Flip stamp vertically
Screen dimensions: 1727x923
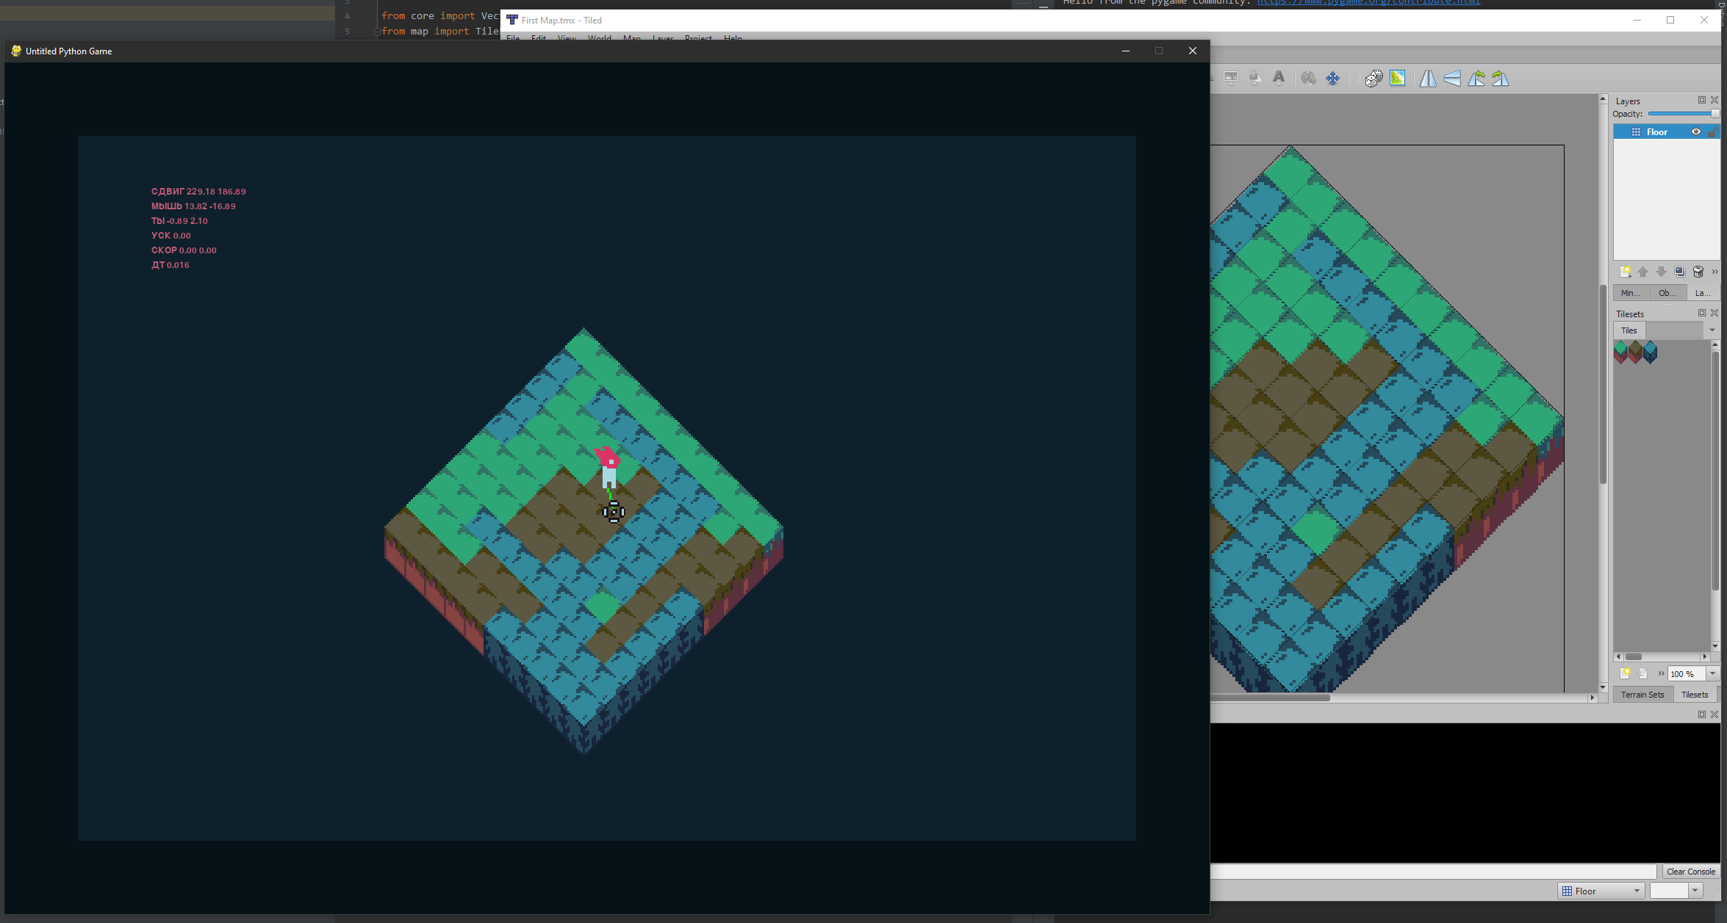tap(1452, 79)
